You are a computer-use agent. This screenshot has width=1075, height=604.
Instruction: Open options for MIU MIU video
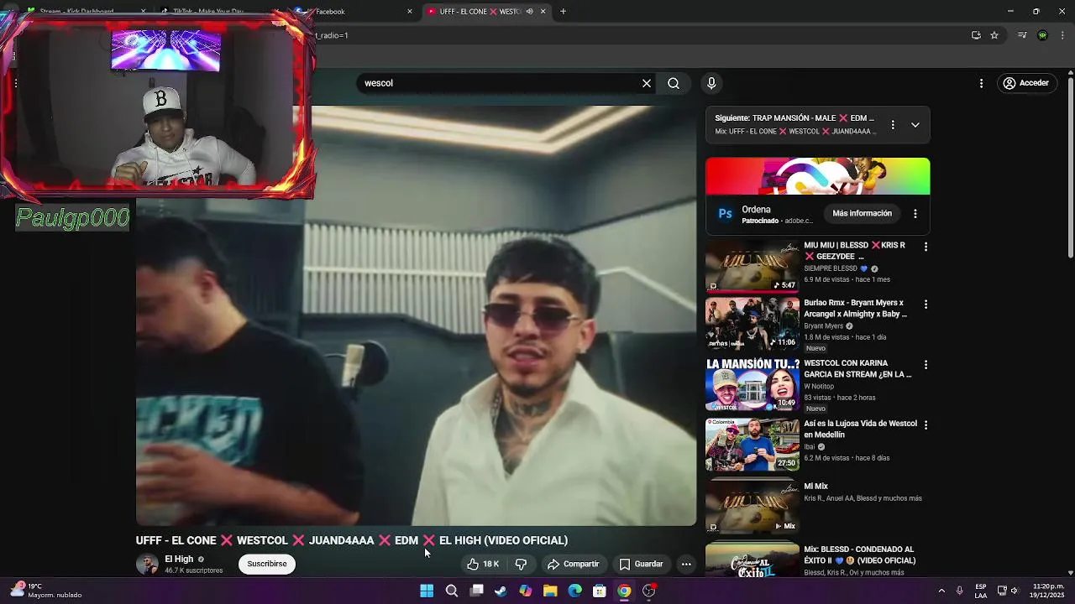coord(926,247)
